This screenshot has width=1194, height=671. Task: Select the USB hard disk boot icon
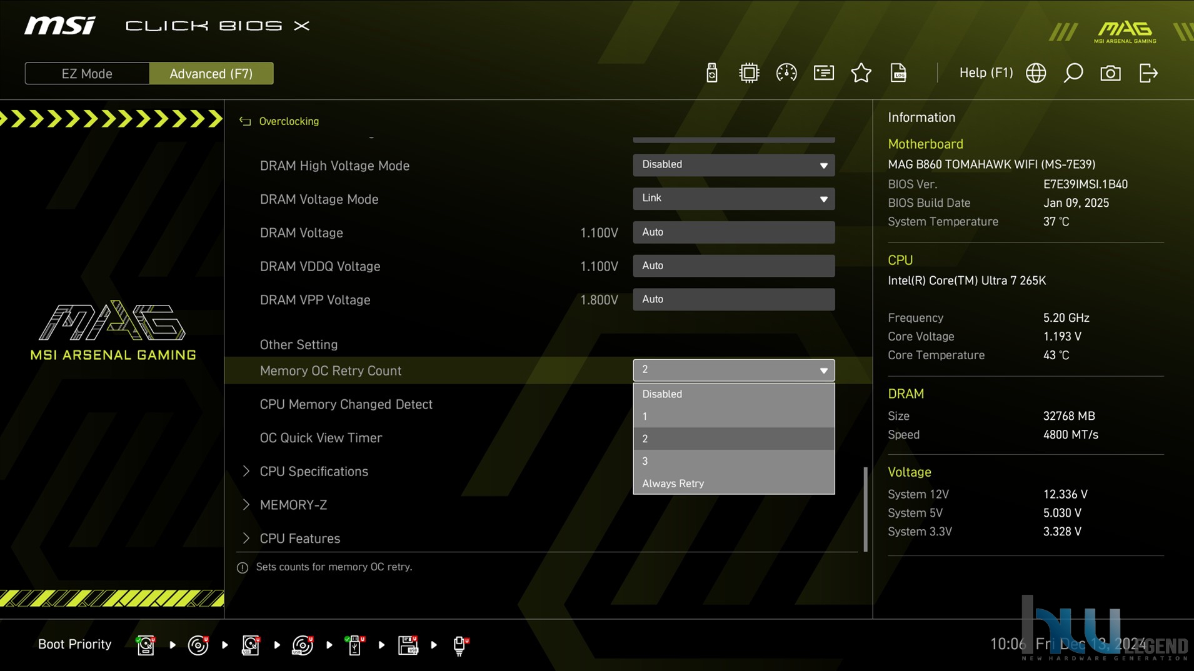pos(251,645)
